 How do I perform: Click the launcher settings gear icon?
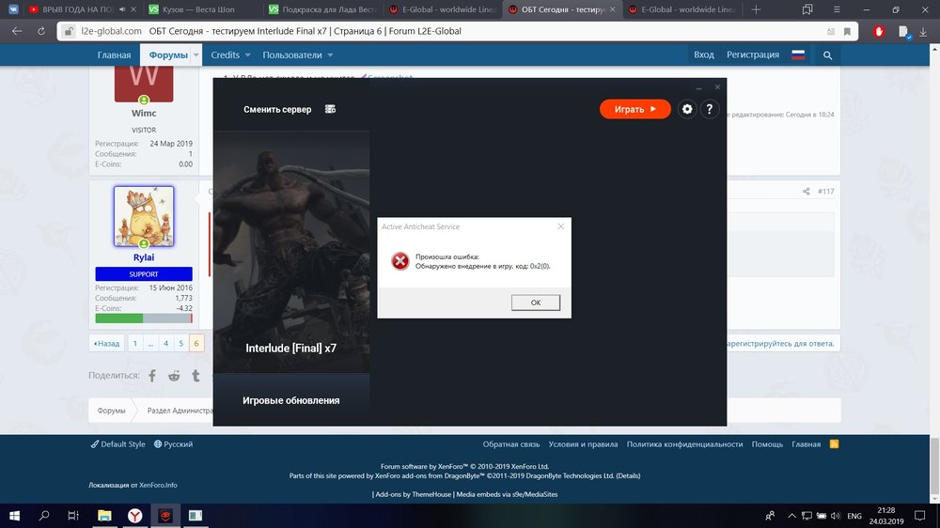pos(687,109)
